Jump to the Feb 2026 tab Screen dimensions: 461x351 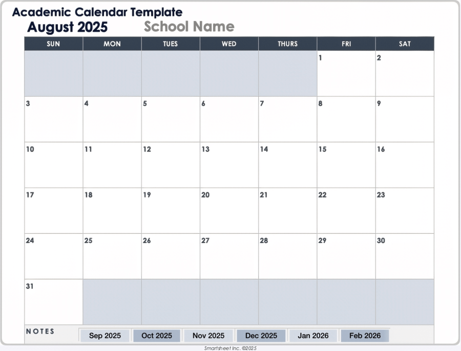click(365, 336)
